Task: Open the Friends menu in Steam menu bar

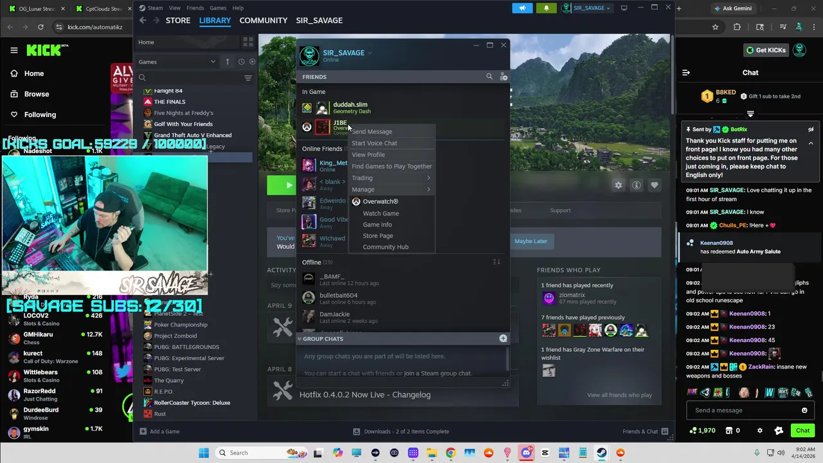Action: [x=195, y=8]
